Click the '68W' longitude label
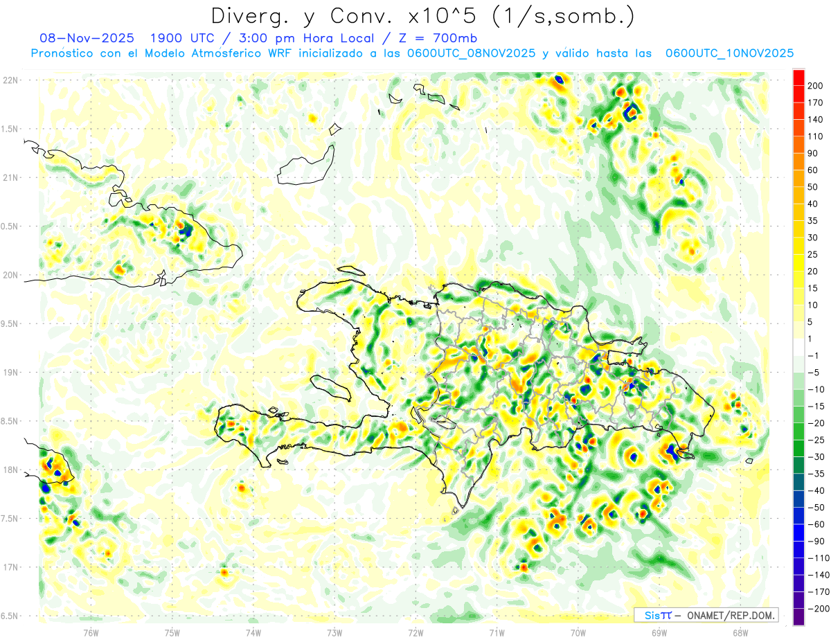 pyautogui.click(x=740, y=632)
